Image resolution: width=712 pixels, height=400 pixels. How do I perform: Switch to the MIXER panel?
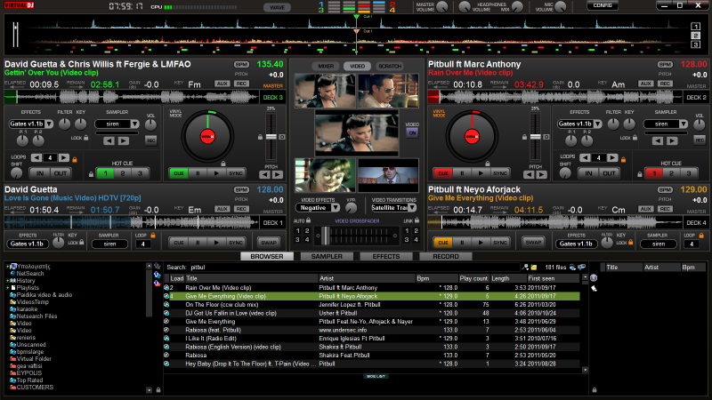click(x=326, y=66)
